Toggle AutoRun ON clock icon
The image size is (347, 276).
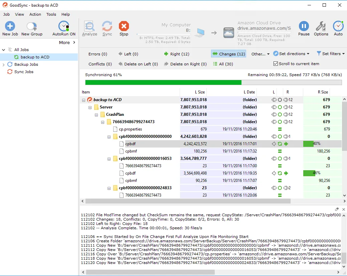[x=63, y=26]
